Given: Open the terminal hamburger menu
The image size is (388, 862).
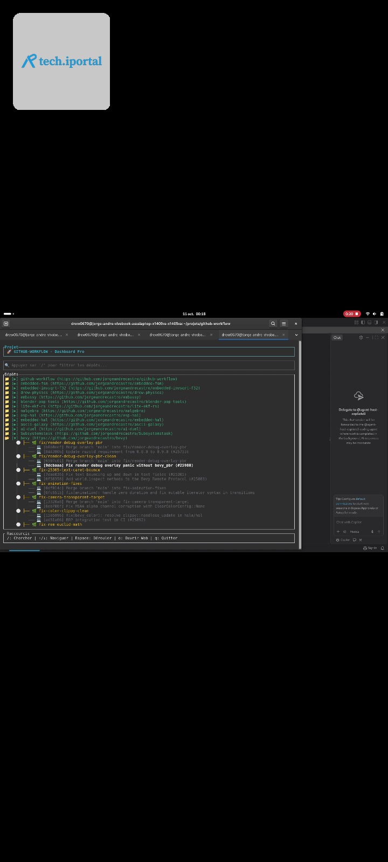Looking at the screenshot, I should (x=284, y=324).
